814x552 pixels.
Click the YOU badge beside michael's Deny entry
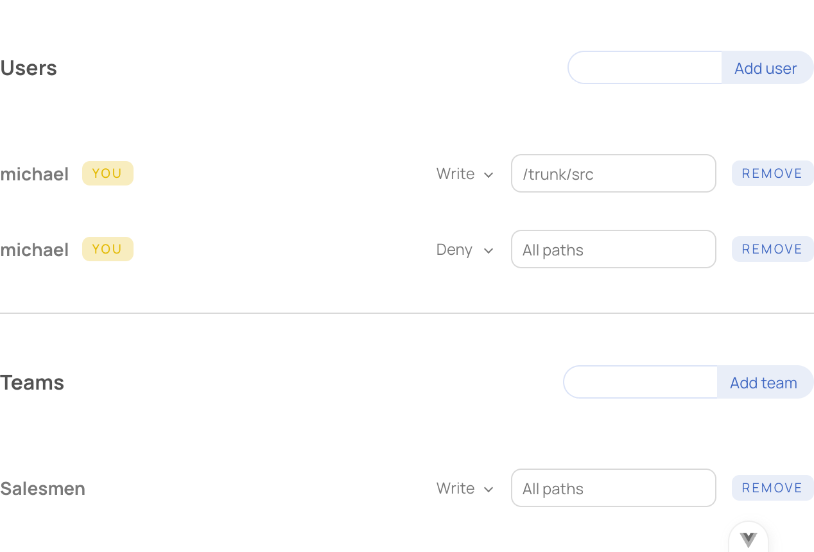[x=108, y=249]
